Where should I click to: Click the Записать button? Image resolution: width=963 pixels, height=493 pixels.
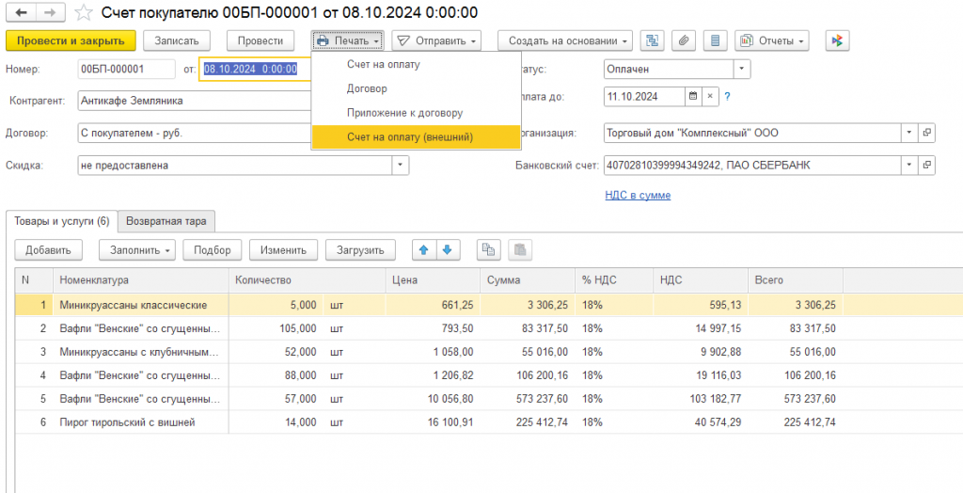click(x=177, y=40)
